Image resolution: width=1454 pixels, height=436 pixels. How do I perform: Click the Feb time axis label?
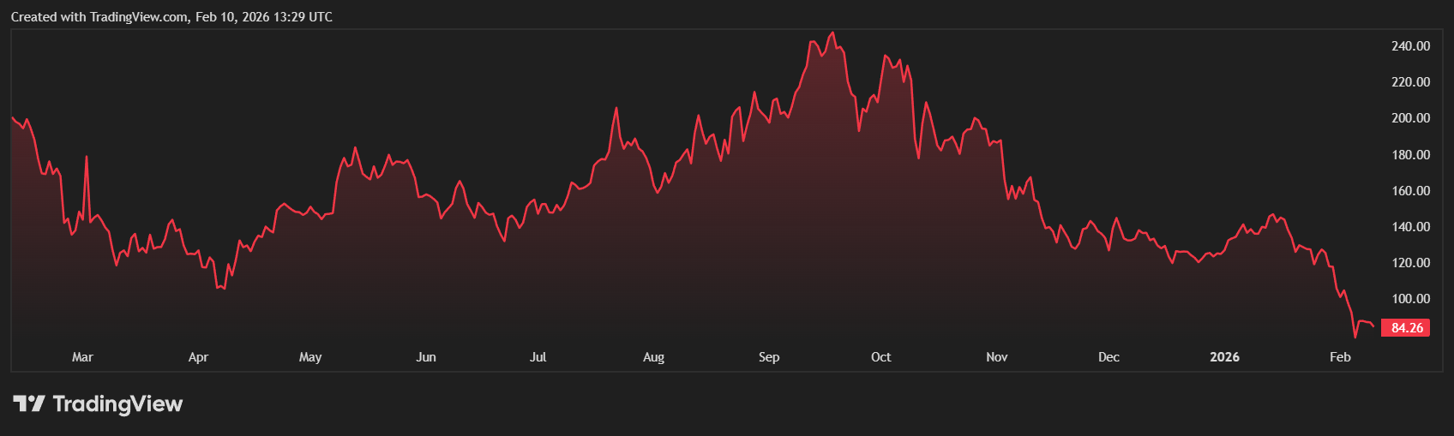[1340, 357]
